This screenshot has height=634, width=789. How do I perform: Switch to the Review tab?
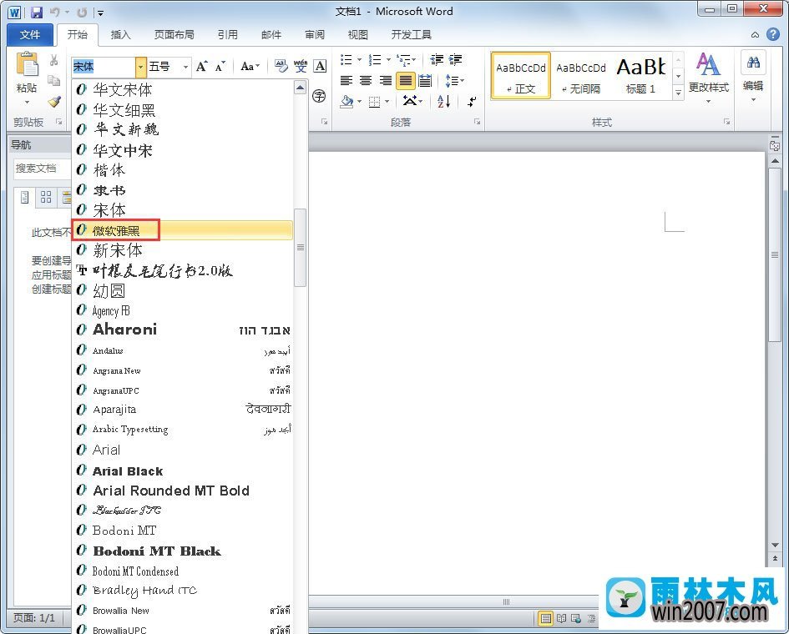pos(315,35)
